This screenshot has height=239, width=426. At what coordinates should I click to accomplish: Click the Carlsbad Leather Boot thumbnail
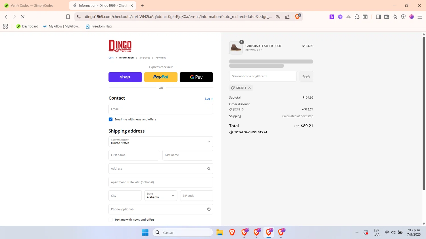click(236, 48)
